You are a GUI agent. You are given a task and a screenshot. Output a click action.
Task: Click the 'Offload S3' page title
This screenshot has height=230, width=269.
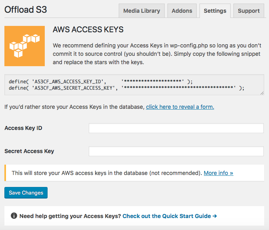[26, 10]
